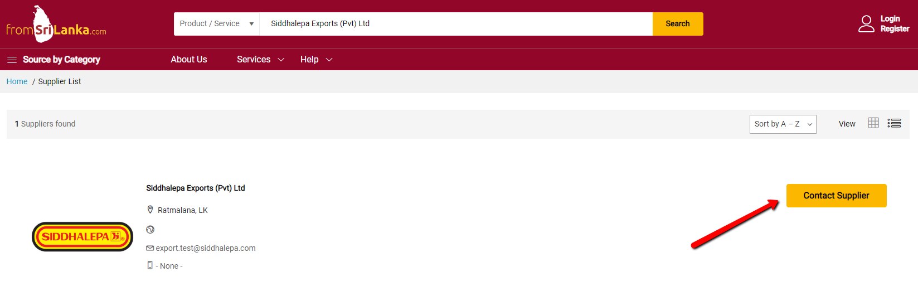
Task: Open the Sort by A – Z dropdown
Action: point(783,124)
